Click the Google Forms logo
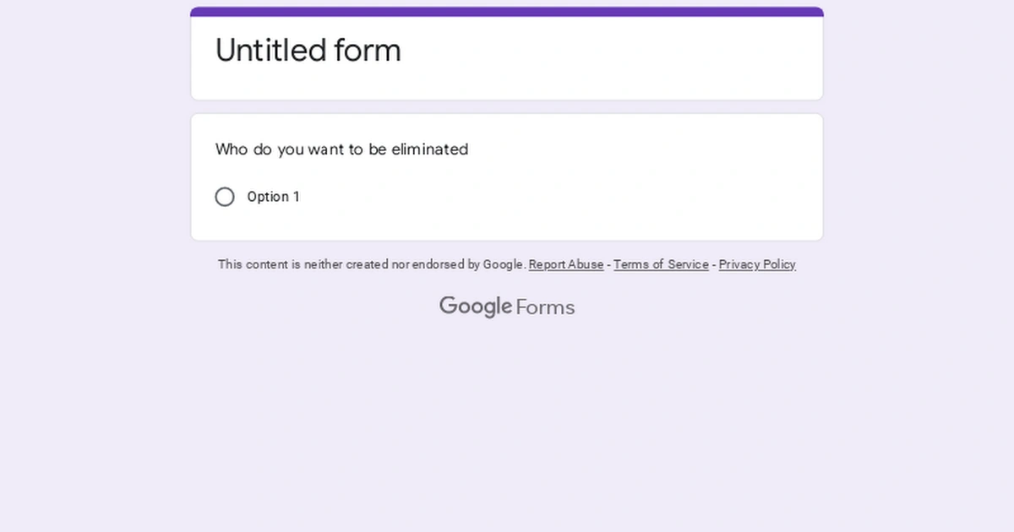 [507, 307]
